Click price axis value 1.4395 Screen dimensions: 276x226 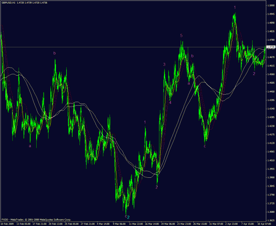[271, 100]
